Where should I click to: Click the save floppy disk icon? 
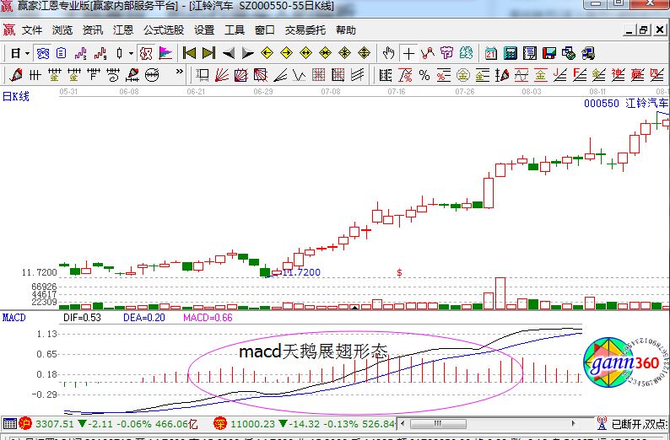(x=549, y=53)
